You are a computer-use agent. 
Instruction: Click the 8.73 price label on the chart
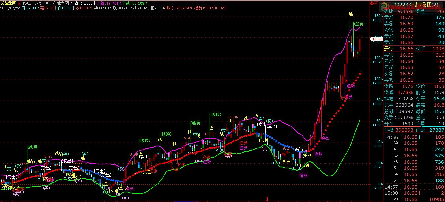pyautogui.click(x=48, y=157)
